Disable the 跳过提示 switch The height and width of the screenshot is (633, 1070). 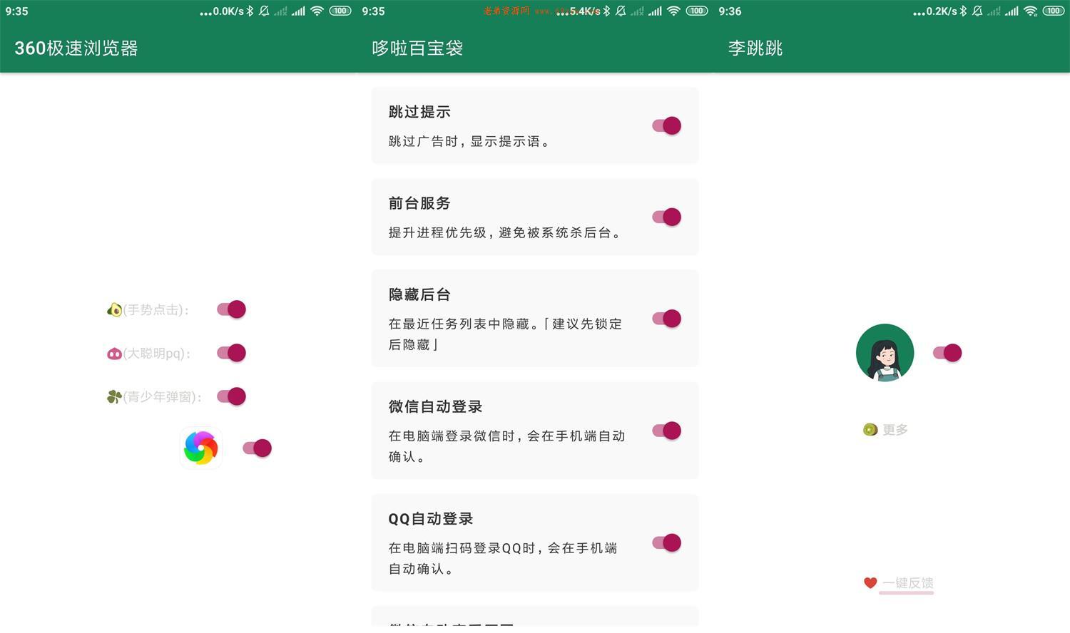667,125
